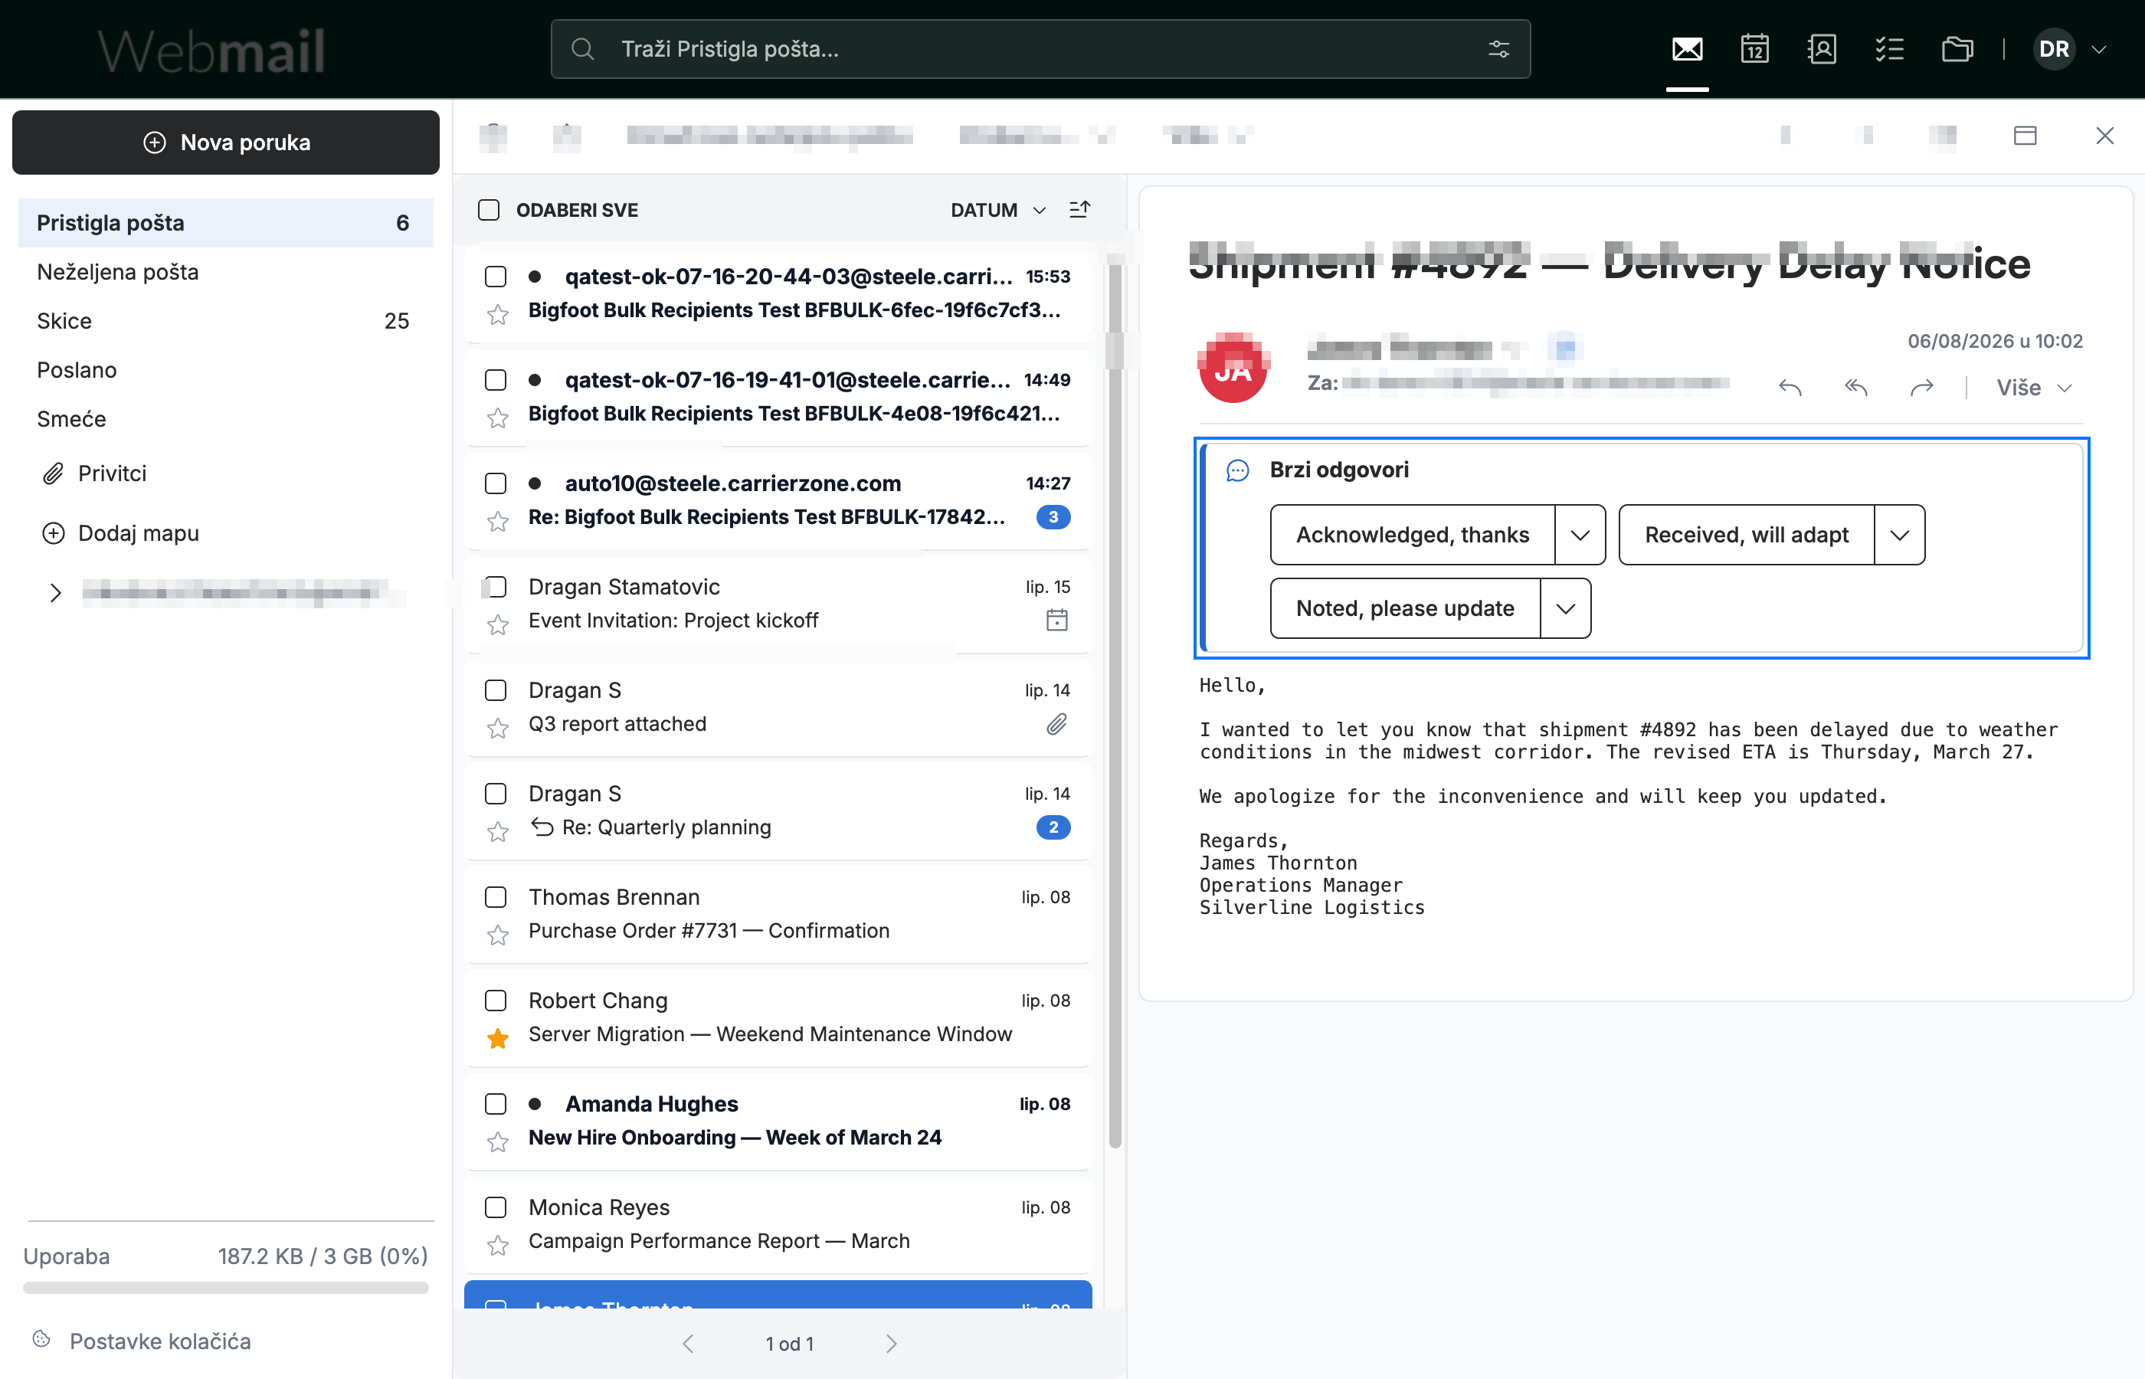Click calendar icon on Project kickoff email
The width and height of the screenshot is (2145, 1379).
click(1056, 621)
